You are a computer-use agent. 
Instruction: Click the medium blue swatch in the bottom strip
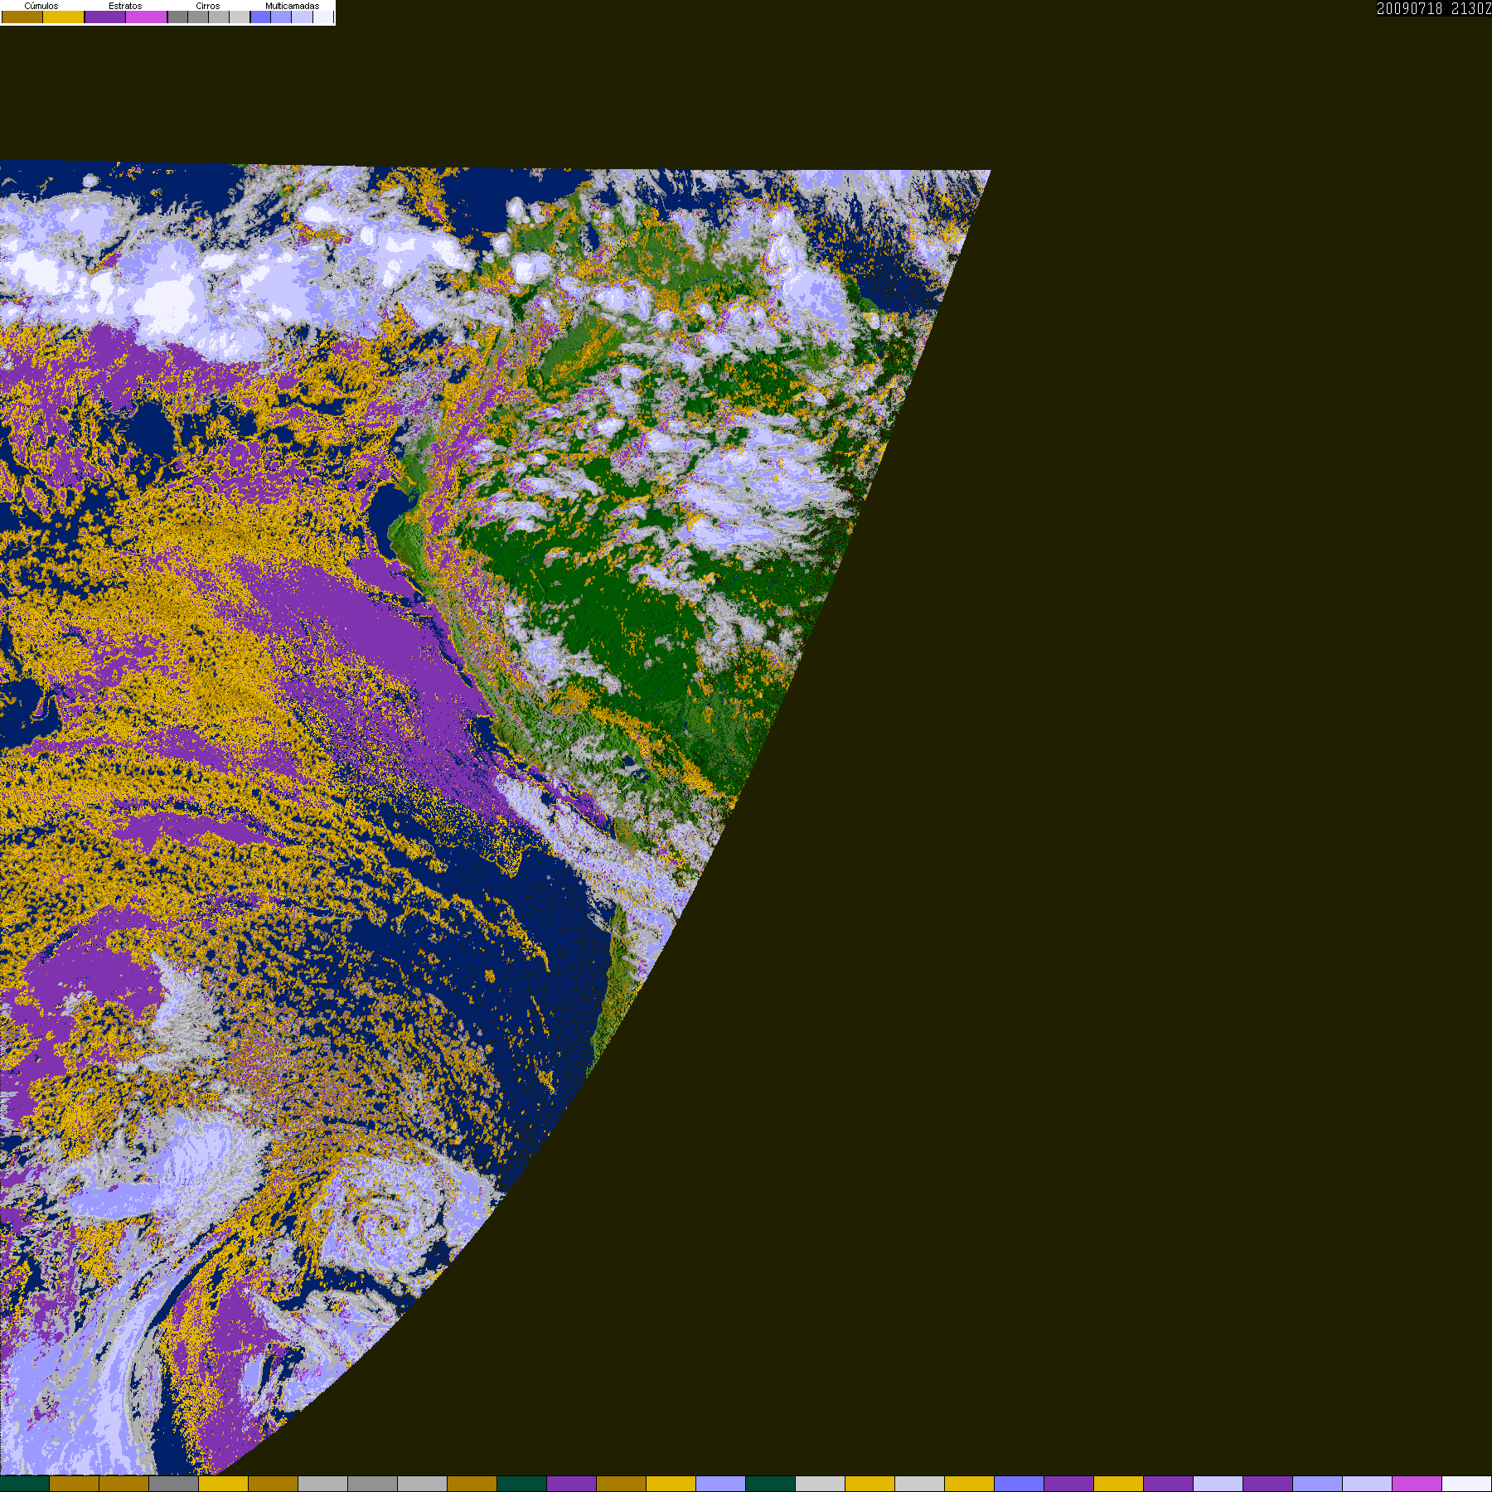[1020, 1484]
